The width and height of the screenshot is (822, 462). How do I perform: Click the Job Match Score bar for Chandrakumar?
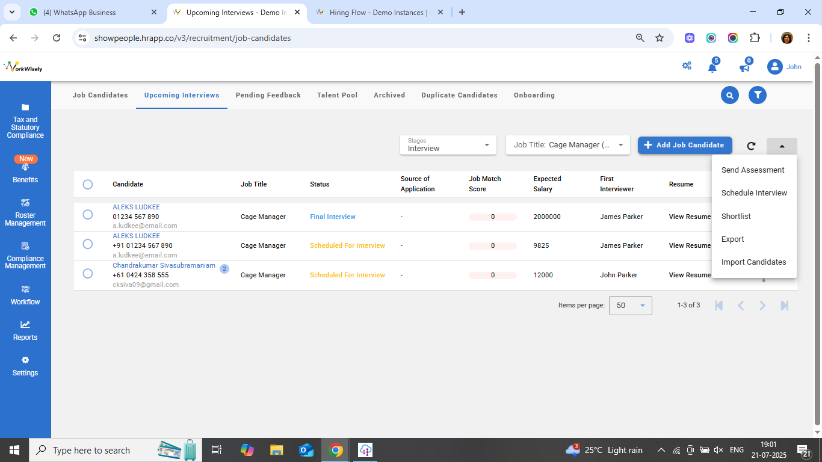[492, 275]
